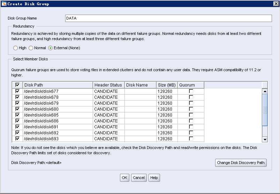Select Normal redundancy option
280x194 pixels.
click(x=31, y=48)
